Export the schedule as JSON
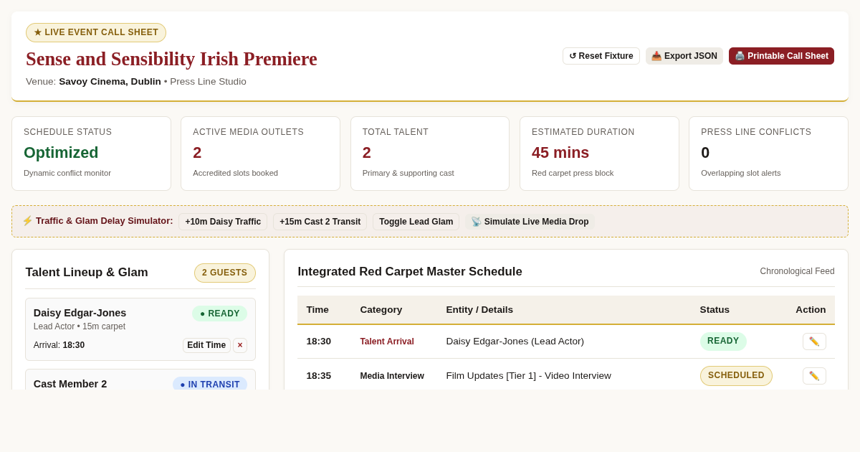The width and height of the screenshot is (860, 452). pos(684,56)
